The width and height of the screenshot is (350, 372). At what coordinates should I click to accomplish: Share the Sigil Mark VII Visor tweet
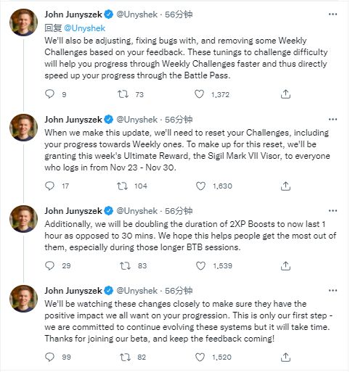(285, 186)
